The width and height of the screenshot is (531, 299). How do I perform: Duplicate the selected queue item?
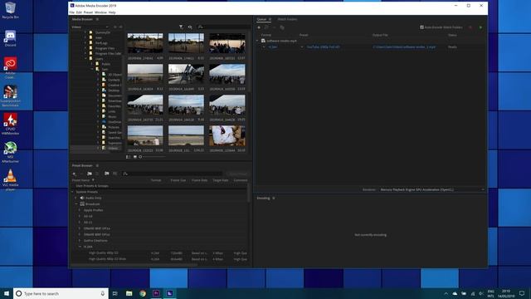(x=282, y=27)
